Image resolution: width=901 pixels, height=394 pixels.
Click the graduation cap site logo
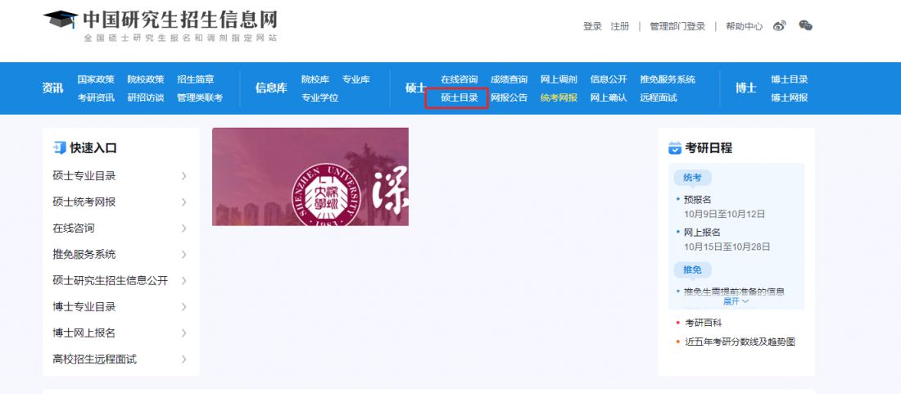[x=61, y=20]
